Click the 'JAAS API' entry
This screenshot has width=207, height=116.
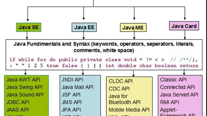pos(17,110)
